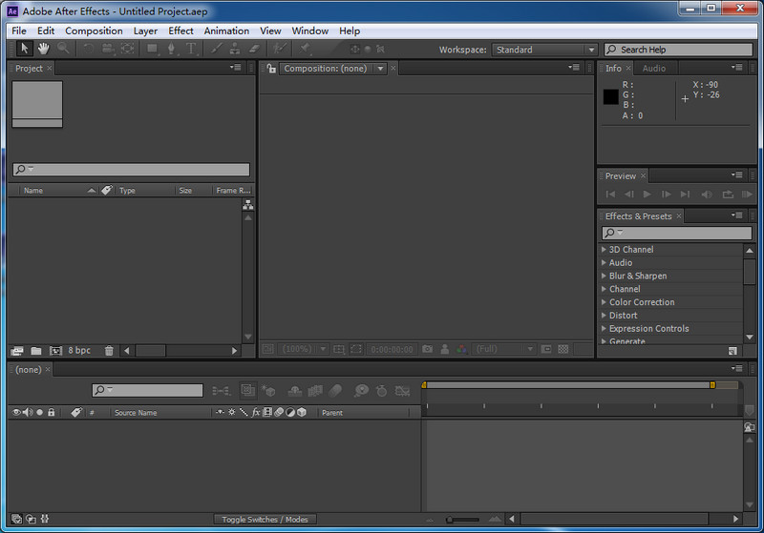Open the Workspace Standard dropdown

[544, 50]
